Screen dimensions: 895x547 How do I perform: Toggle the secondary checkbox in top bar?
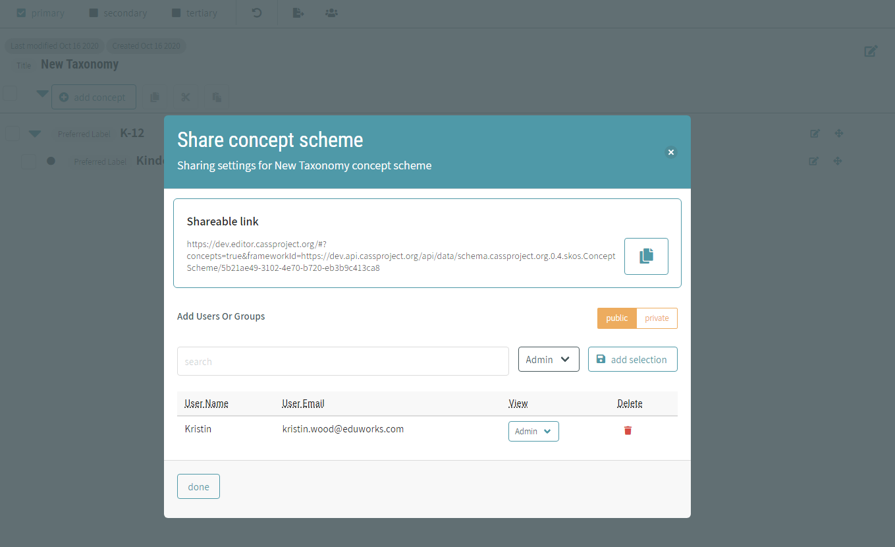coord(94,13)
